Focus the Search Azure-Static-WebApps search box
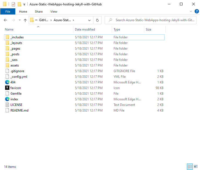 pos(151,20)
